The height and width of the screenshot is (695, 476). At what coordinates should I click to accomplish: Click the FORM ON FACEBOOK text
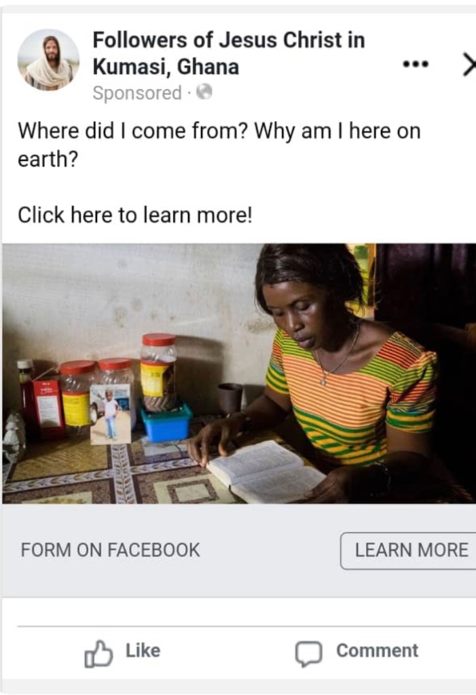[x=111, y=550]
